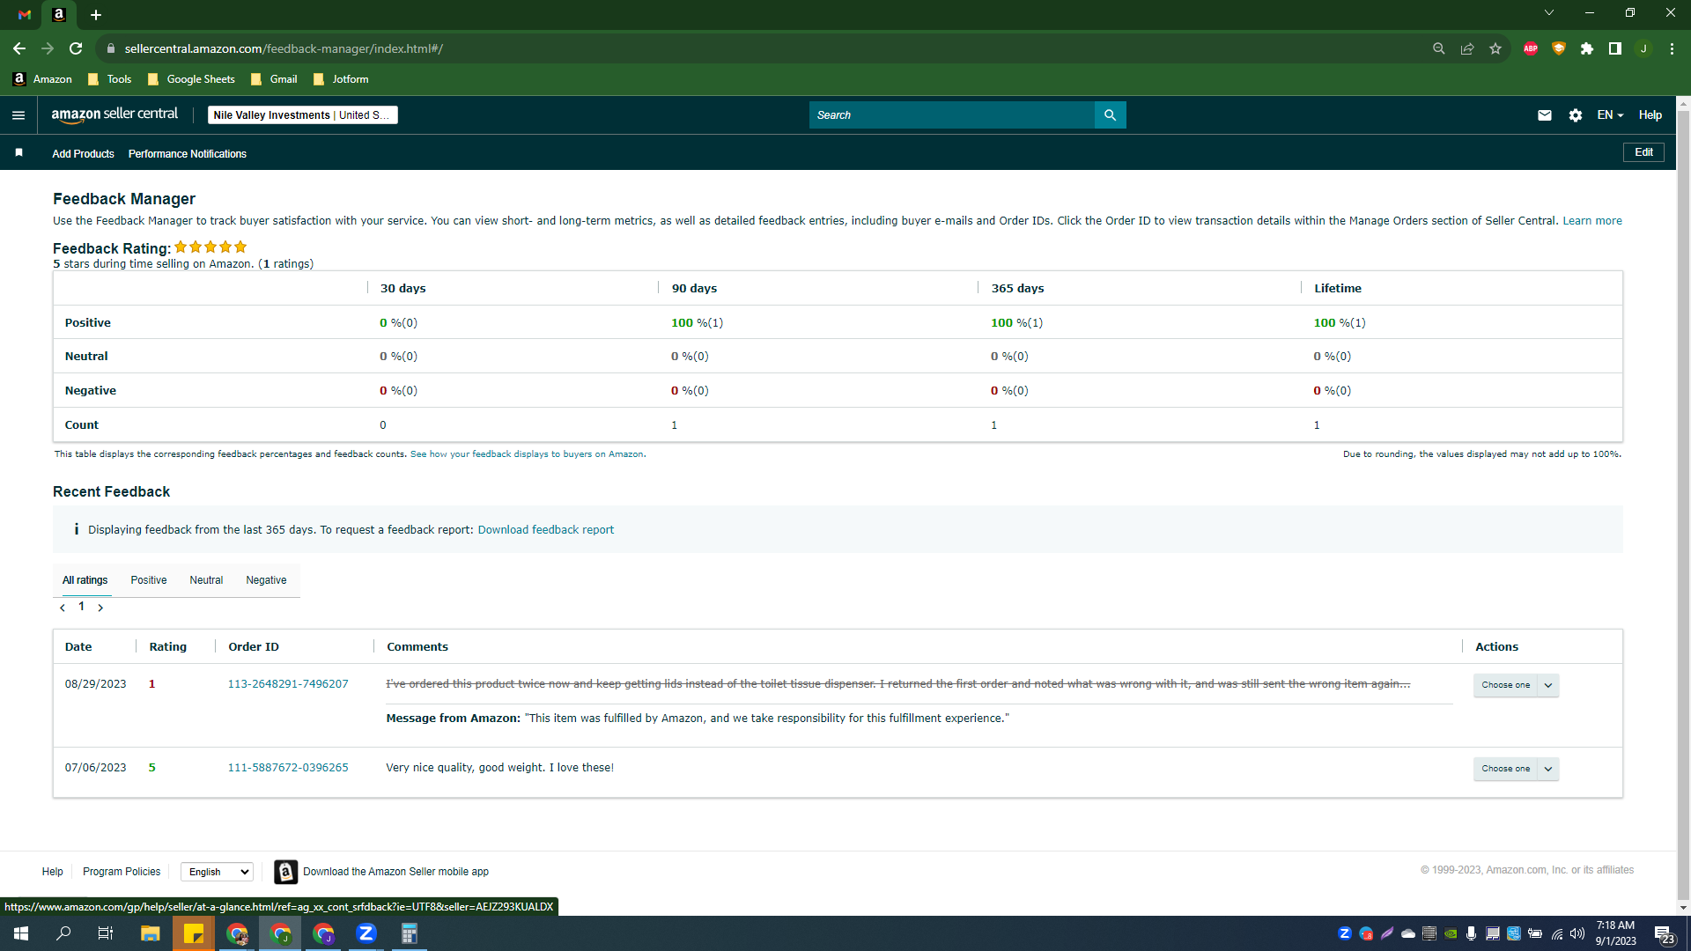Open File Explorer from the taskbar

pos(151,933)
